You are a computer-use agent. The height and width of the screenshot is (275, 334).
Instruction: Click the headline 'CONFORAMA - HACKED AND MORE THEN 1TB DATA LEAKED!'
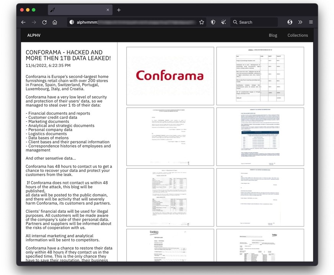coord(68,55)
